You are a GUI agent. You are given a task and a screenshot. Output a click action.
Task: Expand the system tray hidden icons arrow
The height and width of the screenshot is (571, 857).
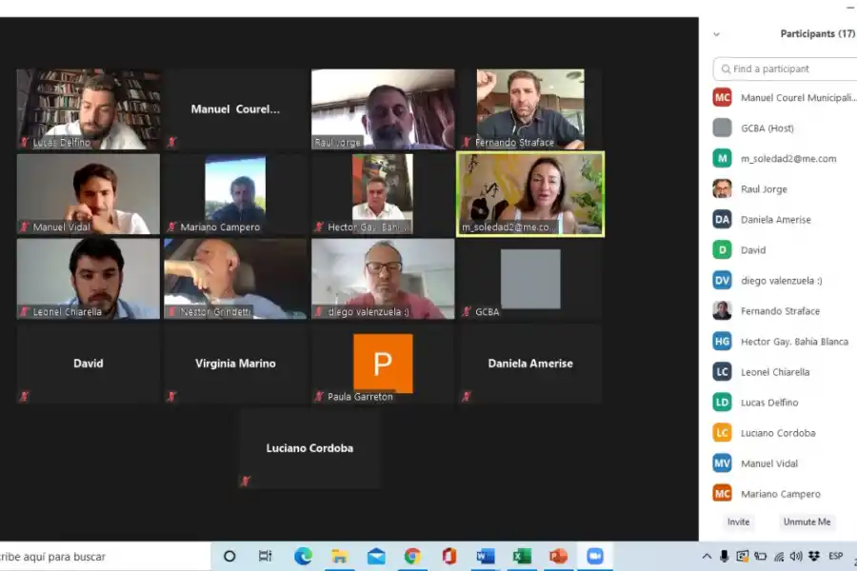tap(707, 557)
